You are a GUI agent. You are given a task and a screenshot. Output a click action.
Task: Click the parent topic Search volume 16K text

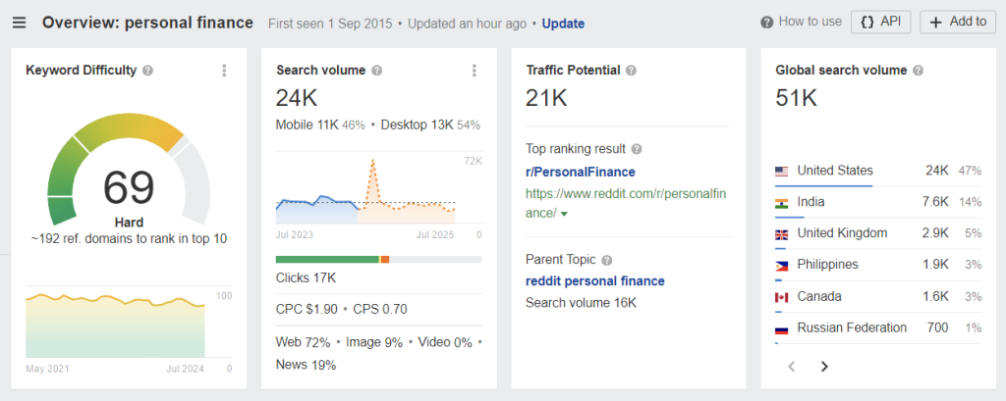coord(581,303)
